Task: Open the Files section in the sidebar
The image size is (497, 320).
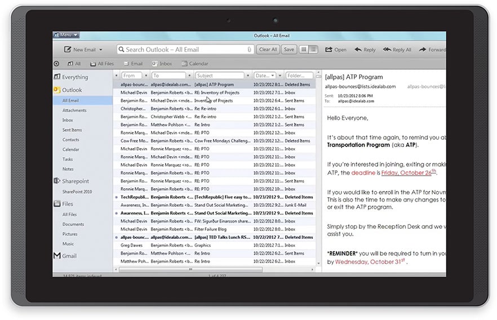Action: 63,204
